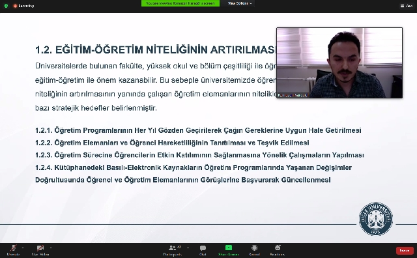Click the screen-sharing notification banner
The width and height of the screenshot is (417, 258).
point(180,3)
